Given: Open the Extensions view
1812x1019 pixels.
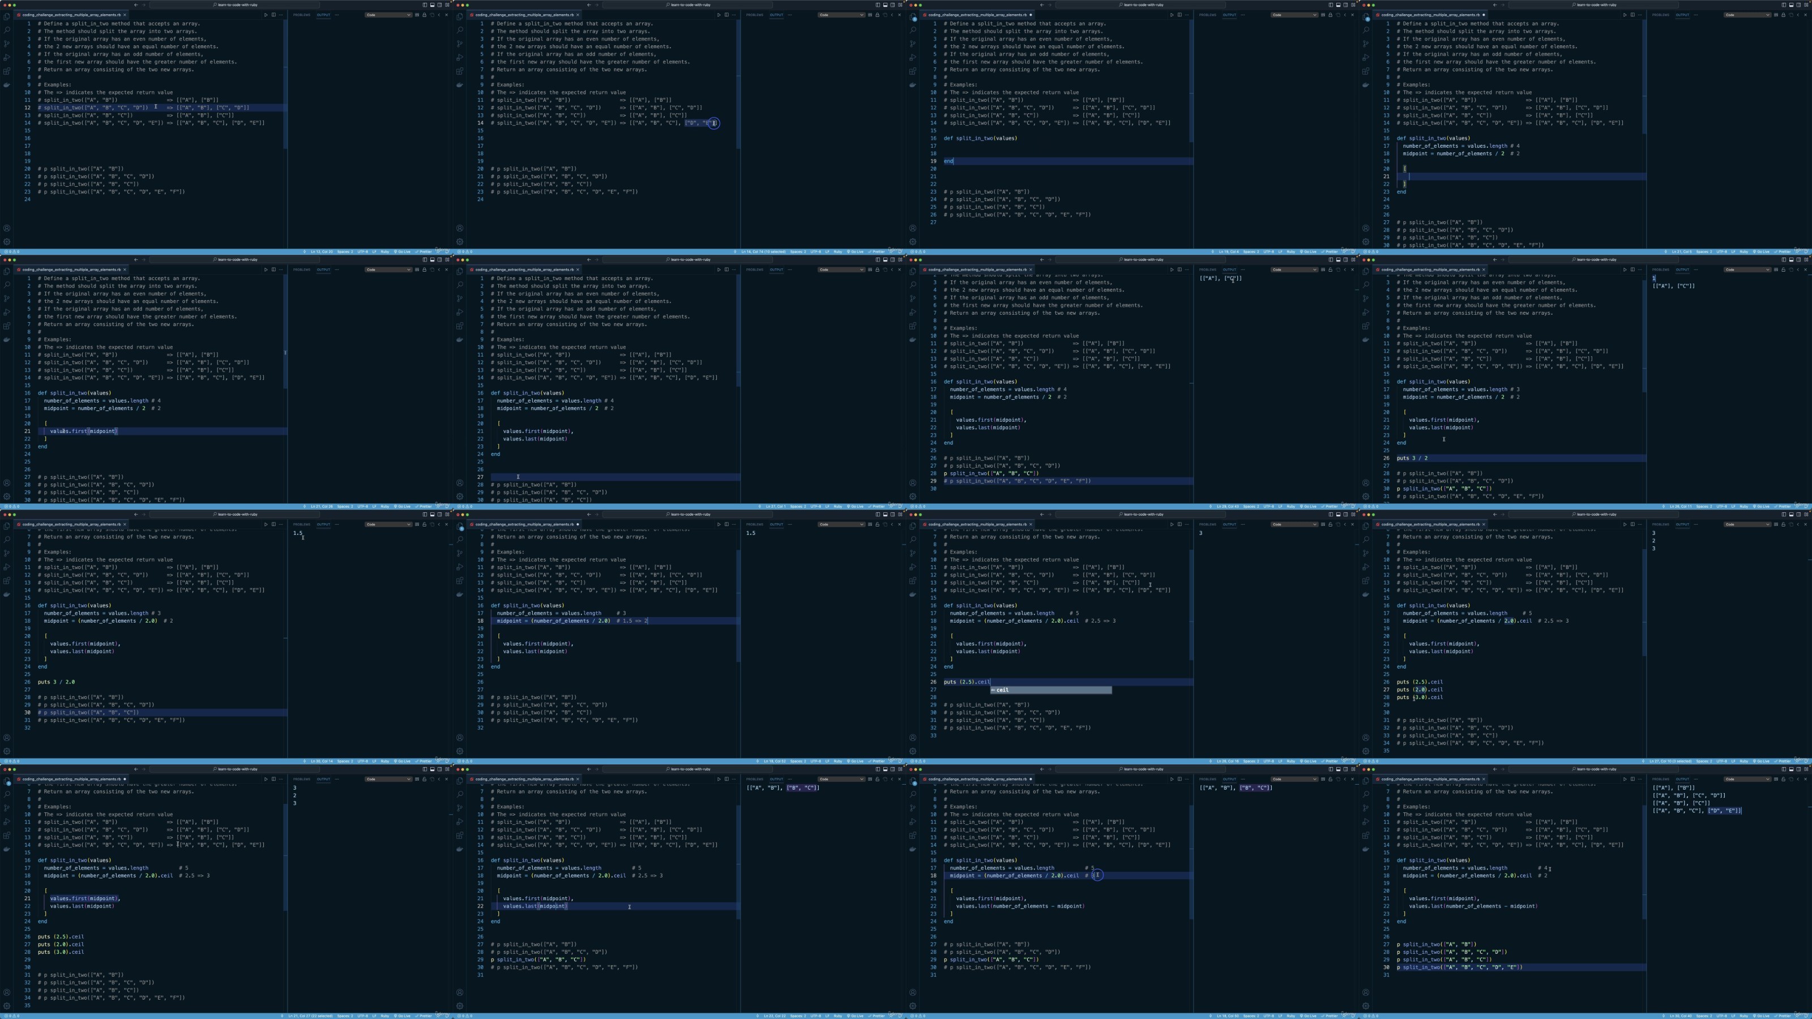Looking at the screenshot, I should coord(7,71).
